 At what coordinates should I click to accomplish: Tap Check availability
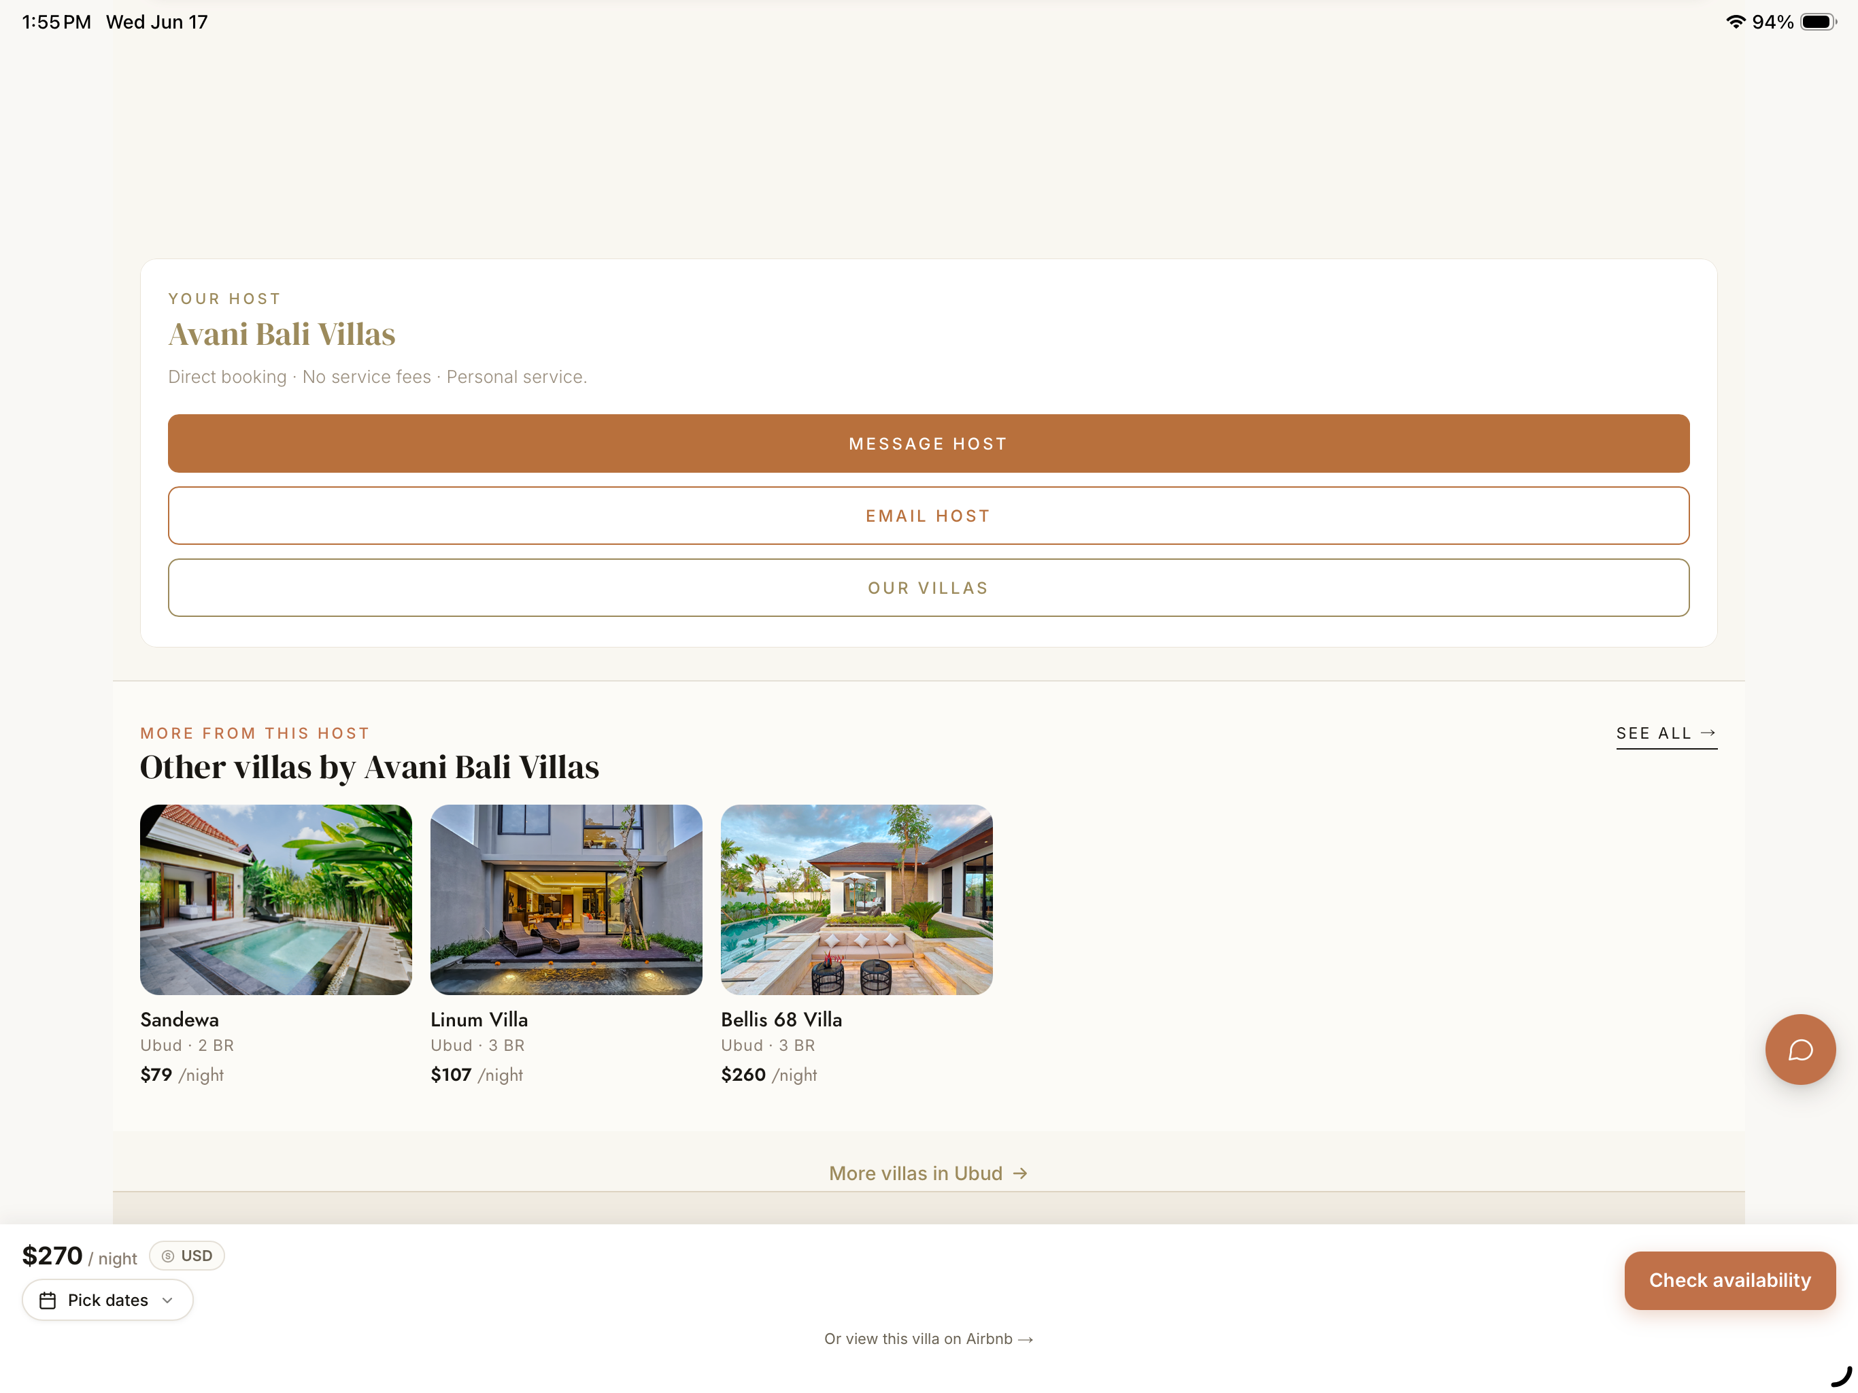coord(1729,1279)
